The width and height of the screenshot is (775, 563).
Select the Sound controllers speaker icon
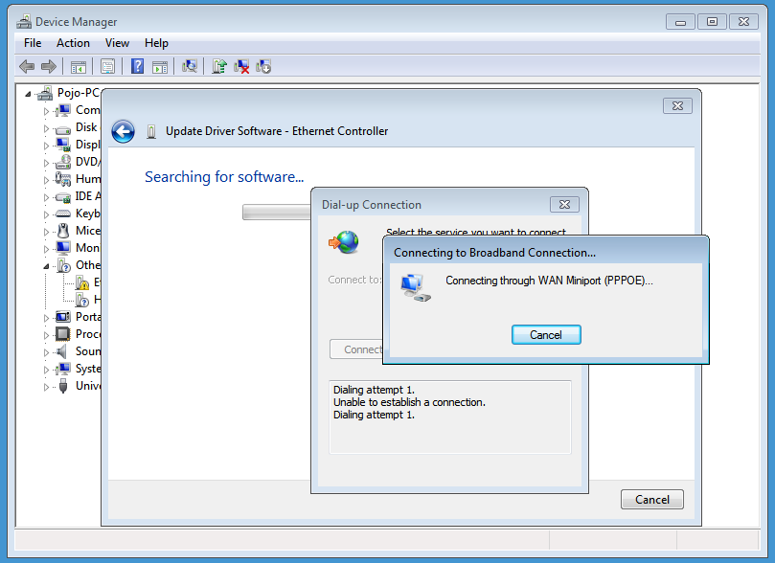point(61,351)
